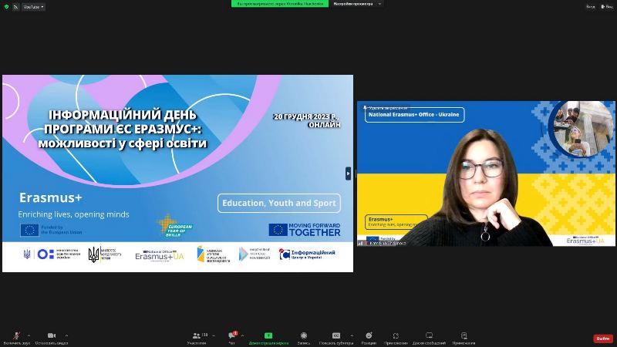Click the speaker's video tile
This screenshot has width=617, height=347.
click(x=486, y=173)
